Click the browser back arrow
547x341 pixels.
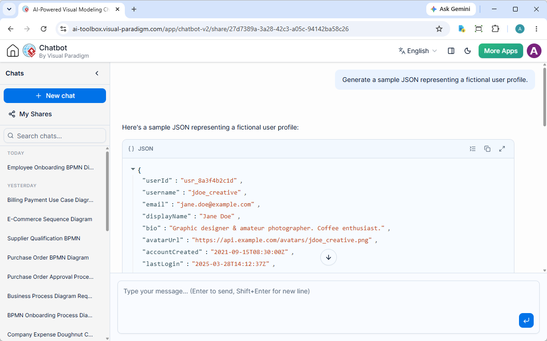11,29
